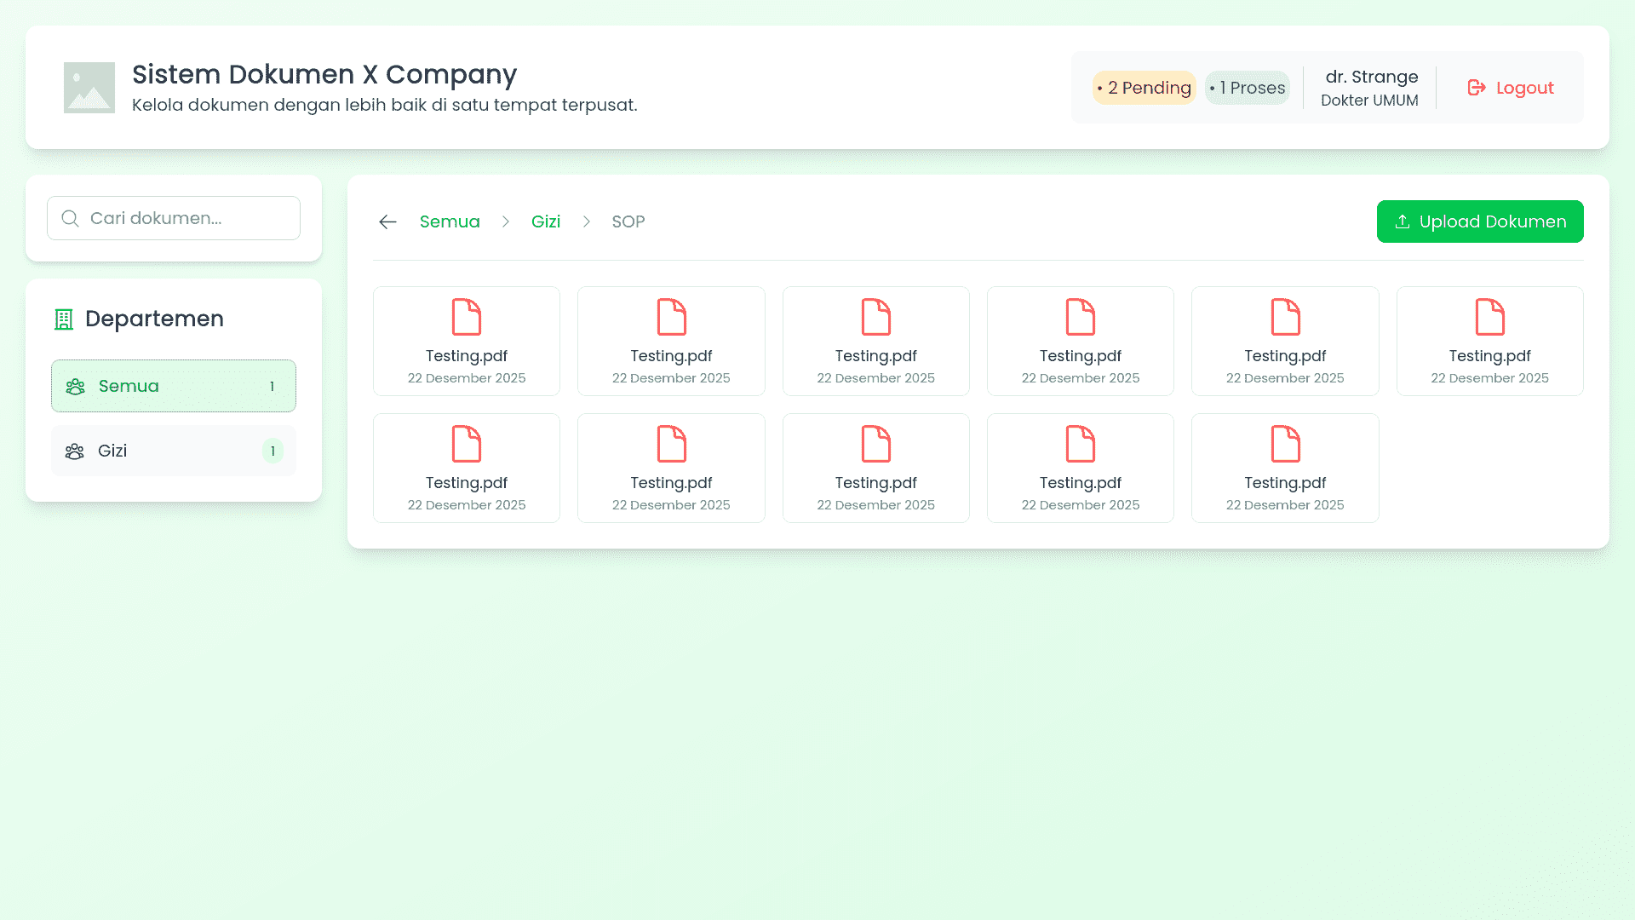Screen dimensions: 1635x920
Task: Click the Departemen heading text
Action: point(154,319)
